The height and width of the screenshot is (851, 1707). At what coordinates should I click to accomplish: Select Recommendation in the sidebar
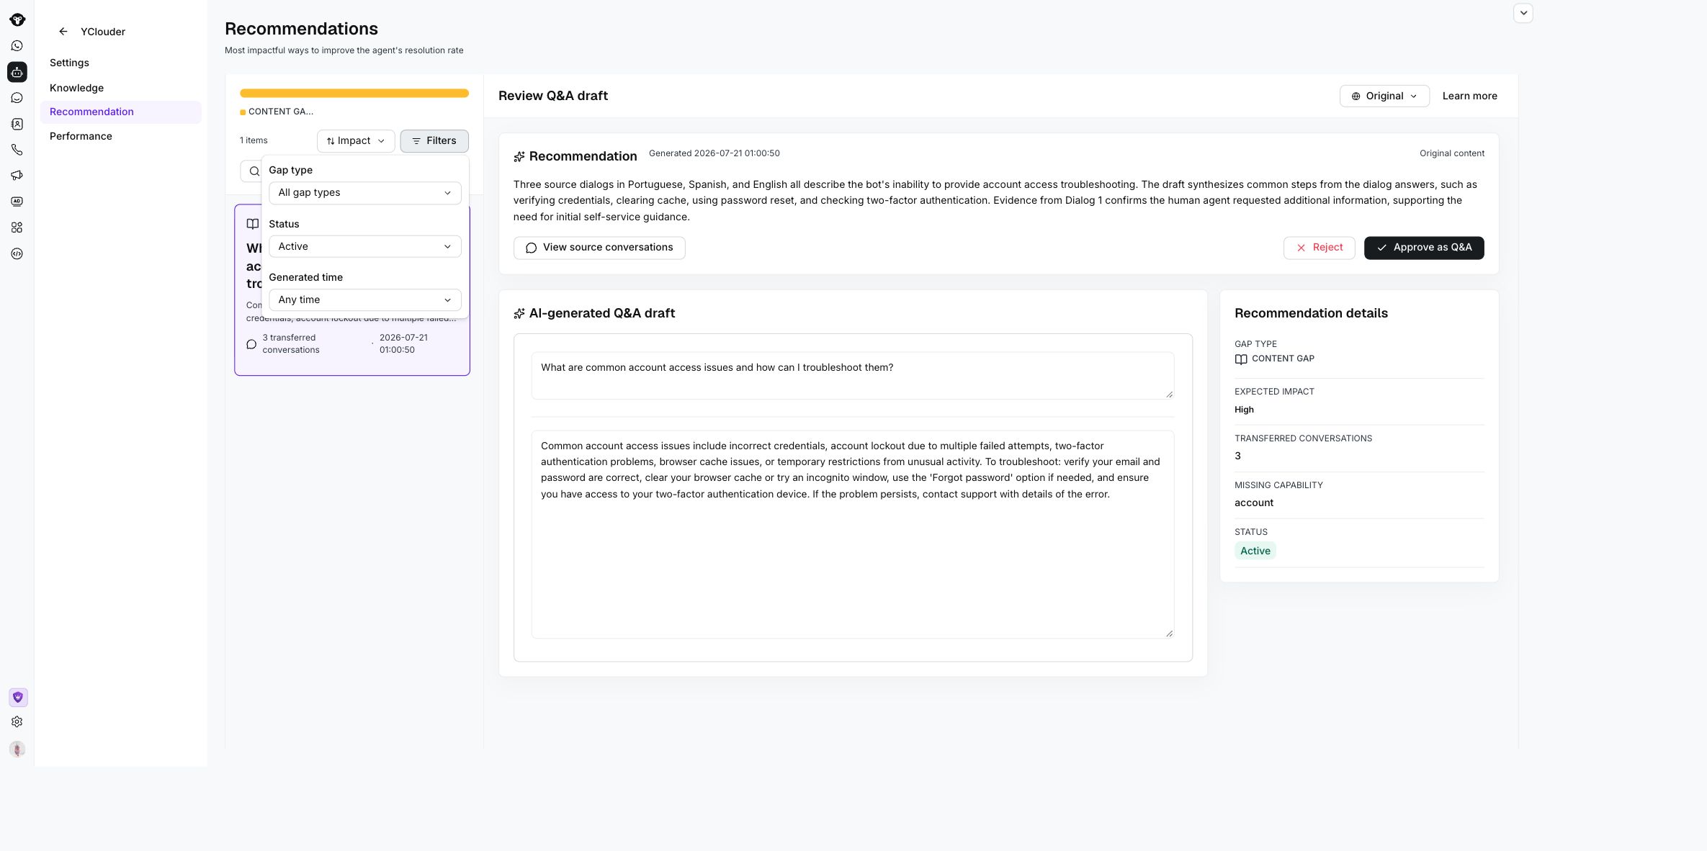pos(121,112)
